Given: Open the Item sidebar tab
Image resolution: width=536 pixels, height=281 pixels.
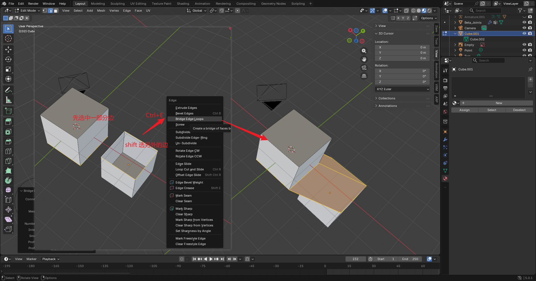Looking at the screenshot, I should pos(437,29).
